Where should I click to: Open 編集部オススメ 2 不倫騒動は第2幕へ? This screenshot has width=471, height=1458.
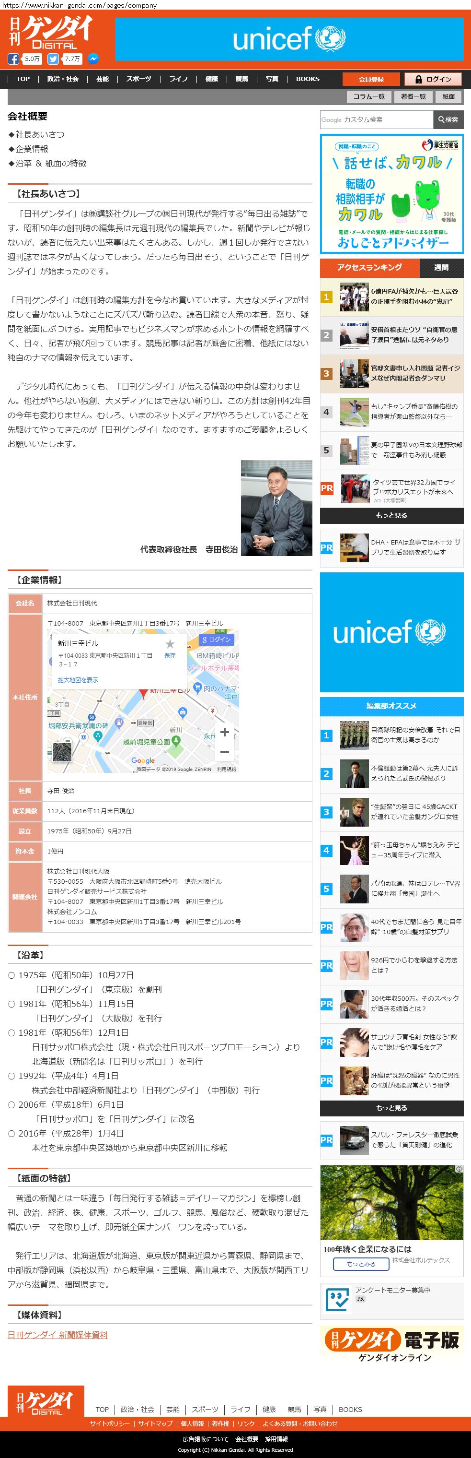pyautogui.click(x=391, y=774)
